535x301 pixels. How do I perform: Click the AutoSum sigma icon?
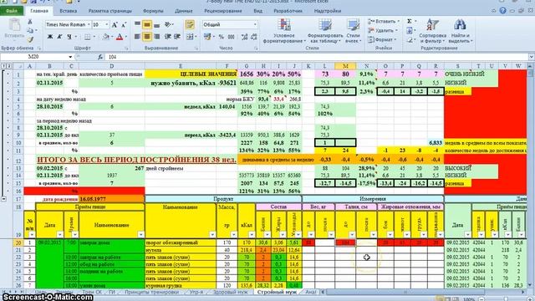coord(410,22)
